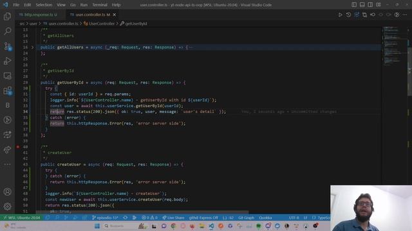Start Live Share from status bar
Image resolution: width=412 pixels, height=231 pixels.
point(173,218)
